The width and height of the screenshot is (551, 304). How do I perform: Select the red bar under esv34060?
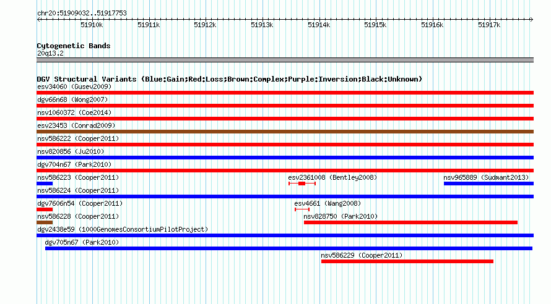(x=285, y=93)
